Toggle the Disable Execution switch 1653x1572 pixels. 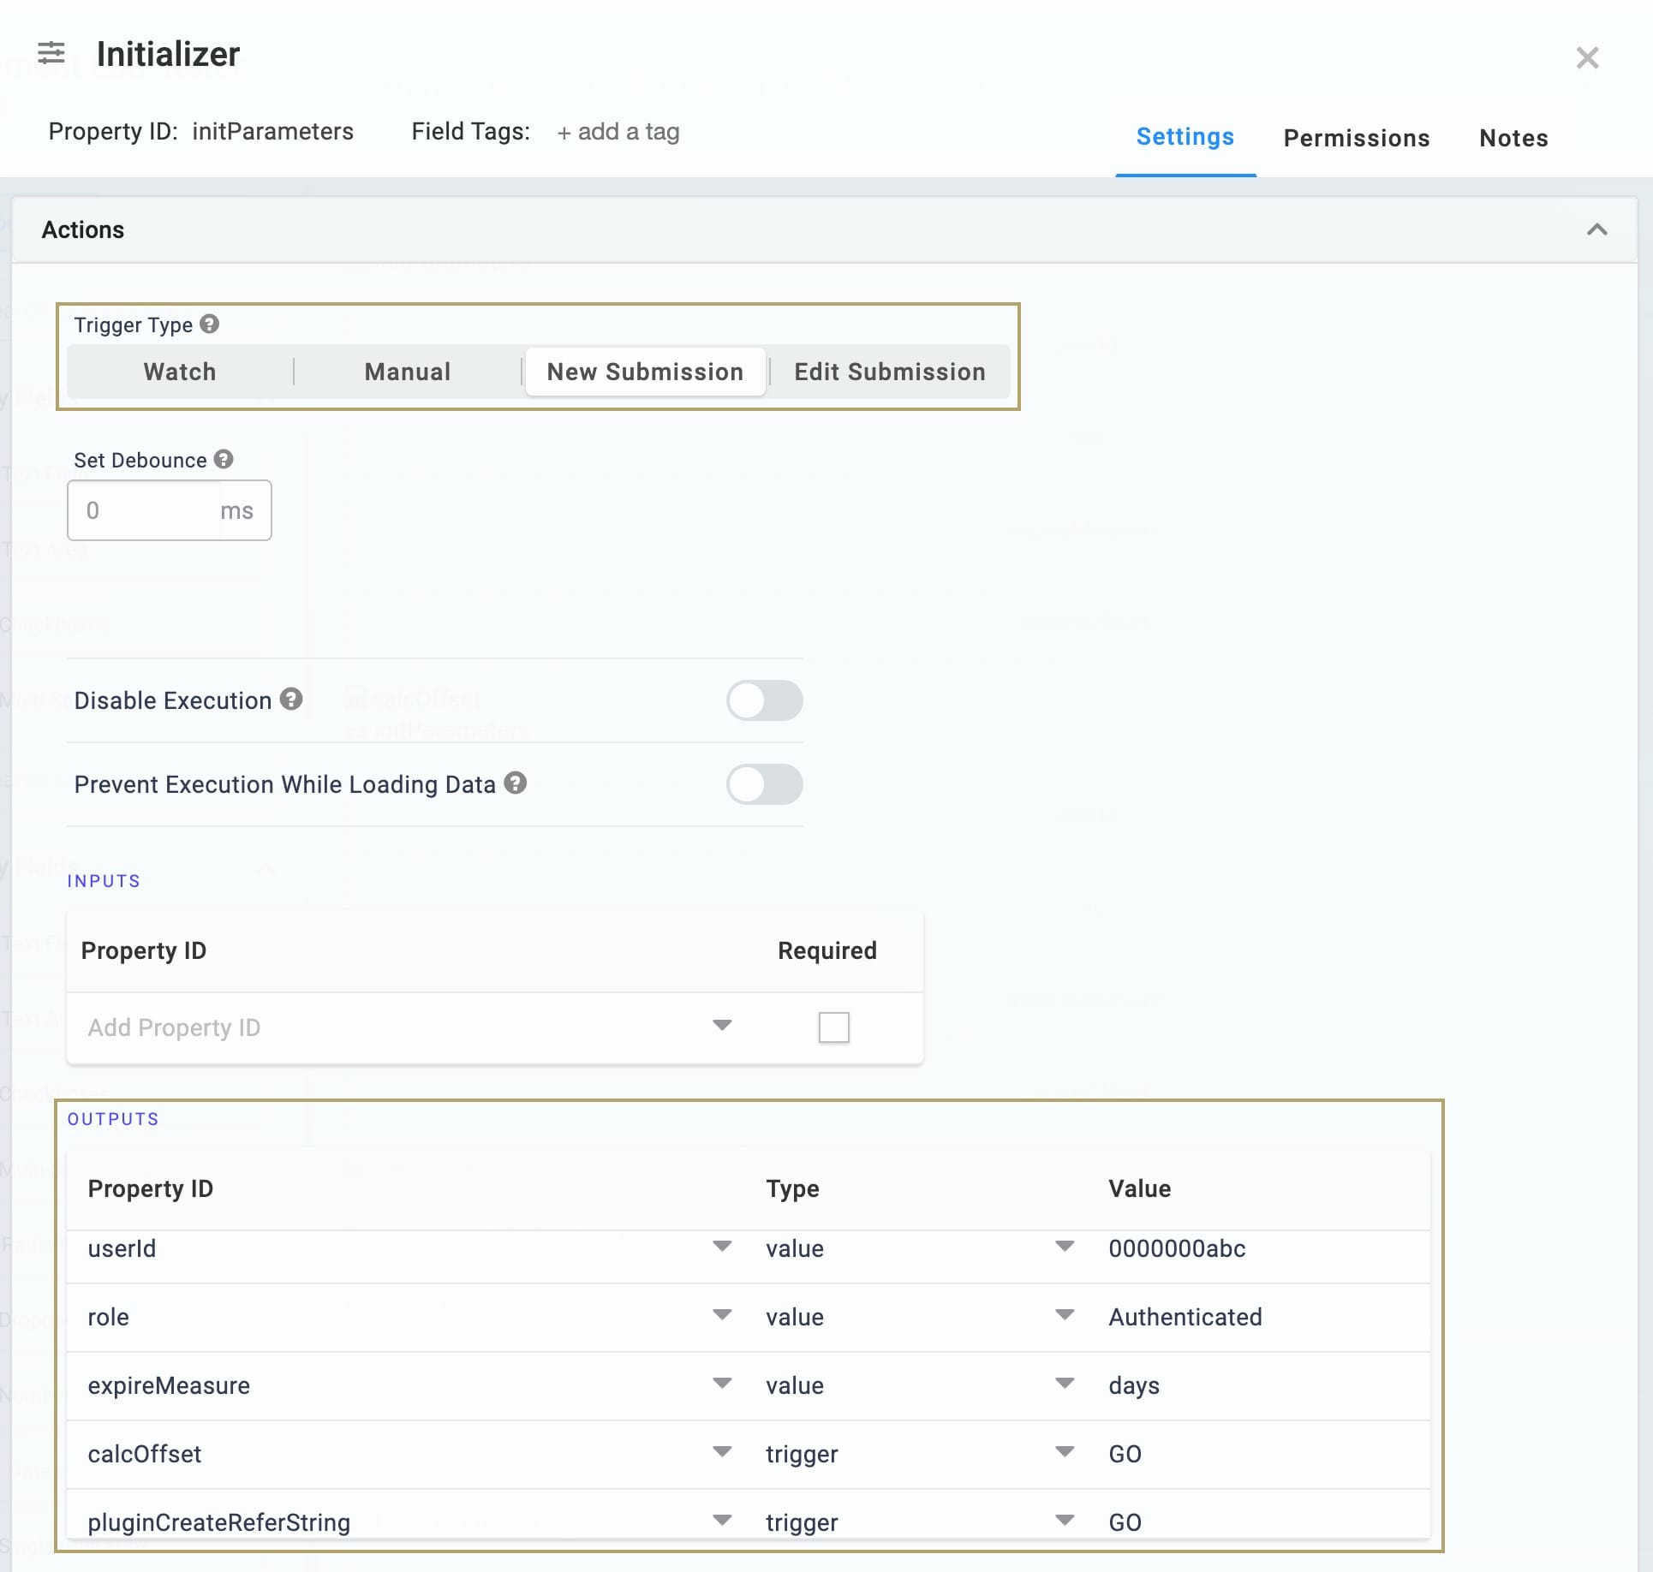pyautogui.click(x=764, y=700)
